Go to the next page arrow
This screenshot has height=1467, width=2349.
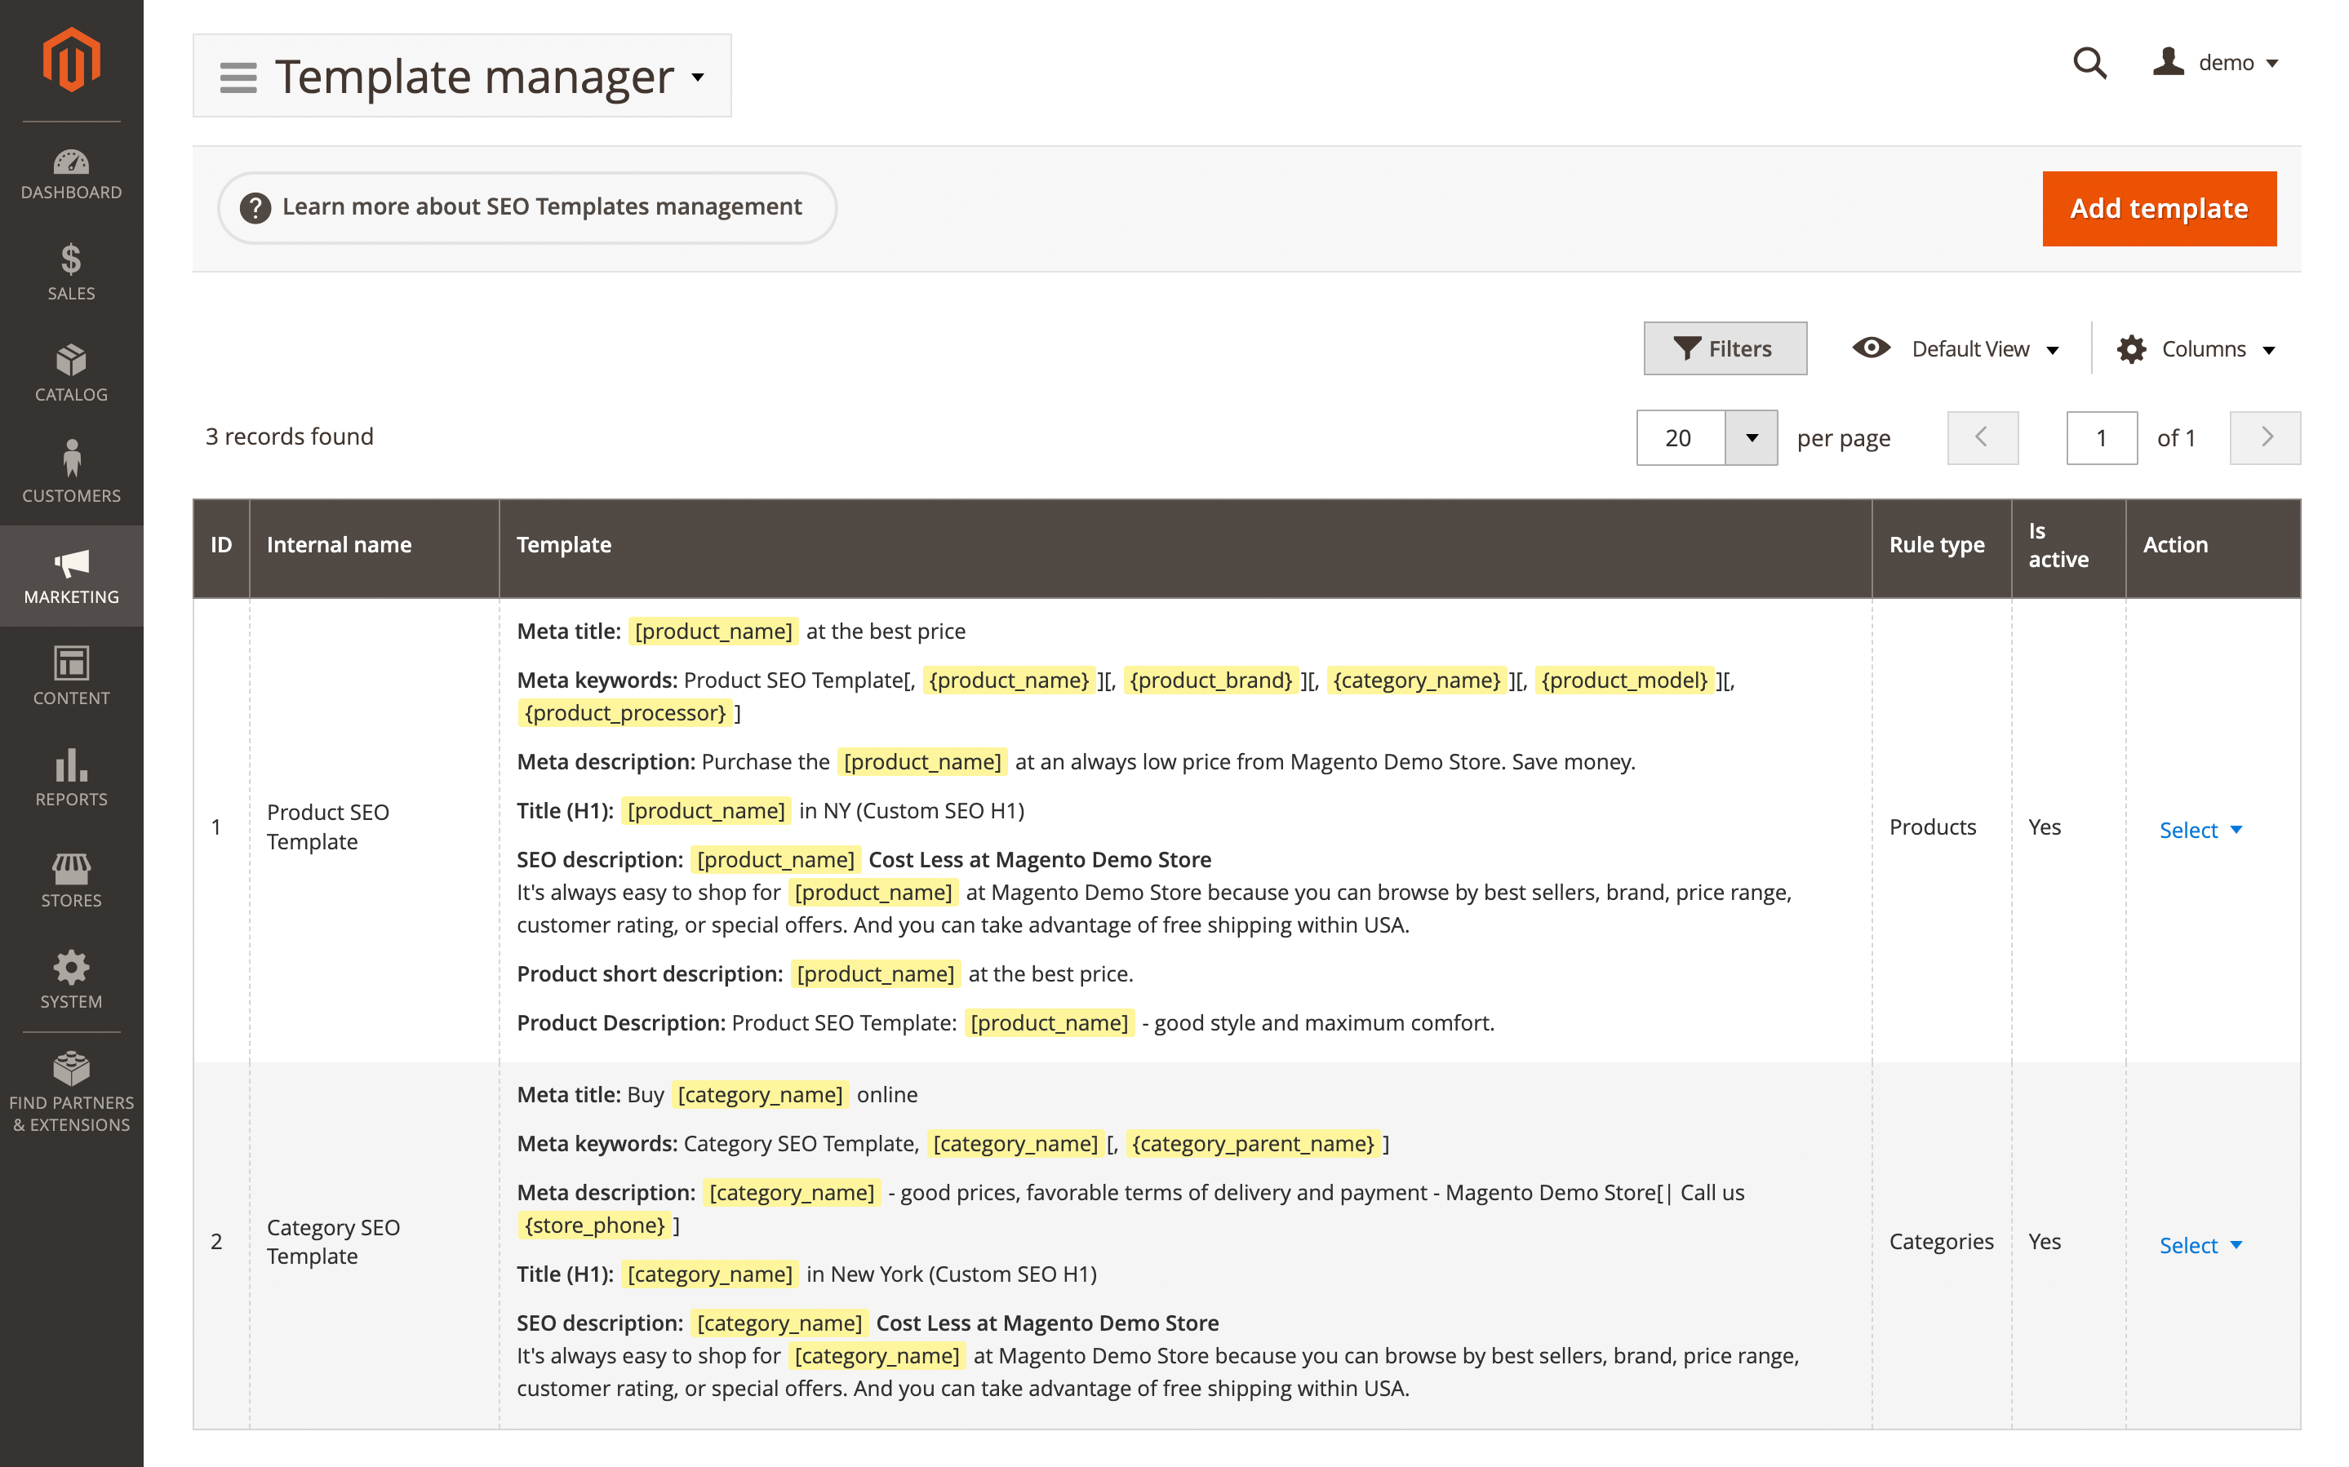click(x=2265, y=437)
